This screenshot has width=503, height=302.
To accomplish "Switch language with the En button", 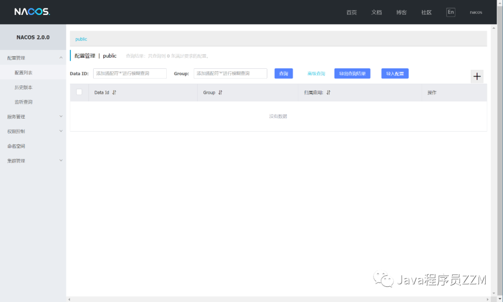I will click(x=451, y=12).
